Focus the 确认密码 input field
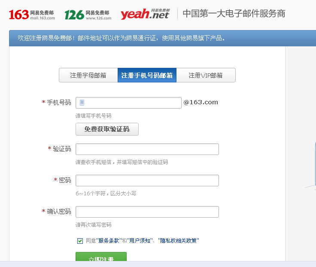Screen dimensions: 316x267 (147, 212)
